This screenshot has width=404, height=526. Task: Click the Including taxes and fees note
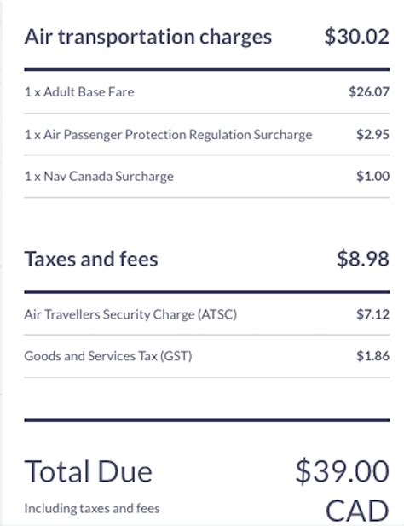pos(92,509)
